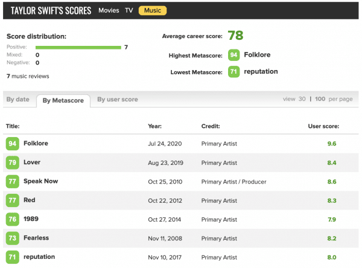This screenshot has width=362, height=268.
Task: Click the 94 Metascore badge beside Folklore row
Action: (12, 144)
